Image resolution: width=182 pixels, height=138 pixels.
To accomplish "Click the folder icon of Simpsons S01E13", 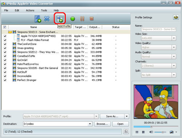I will [10, 32].
